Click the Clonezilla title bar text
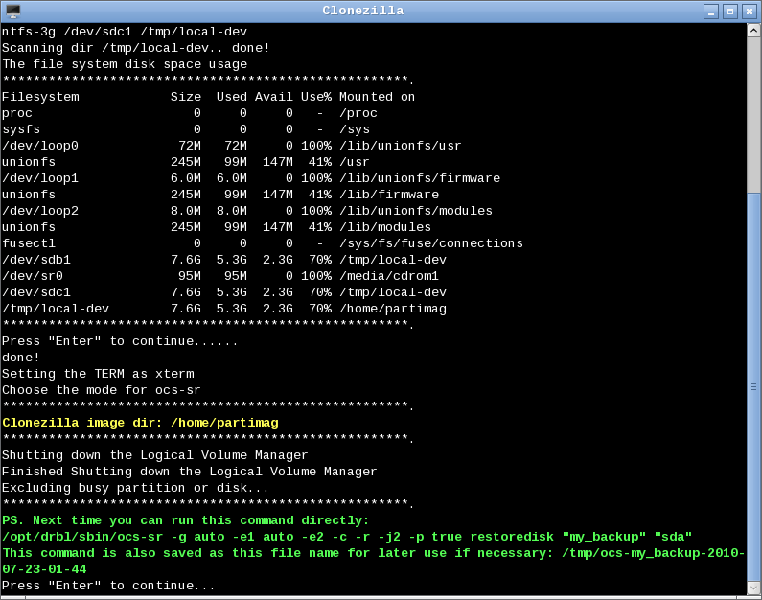The image size is (762, 600). coord(363,11)
